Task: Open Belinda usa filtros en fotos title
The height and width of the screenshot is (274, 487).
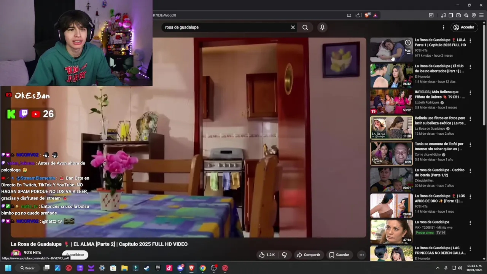Action: point(440,121)
